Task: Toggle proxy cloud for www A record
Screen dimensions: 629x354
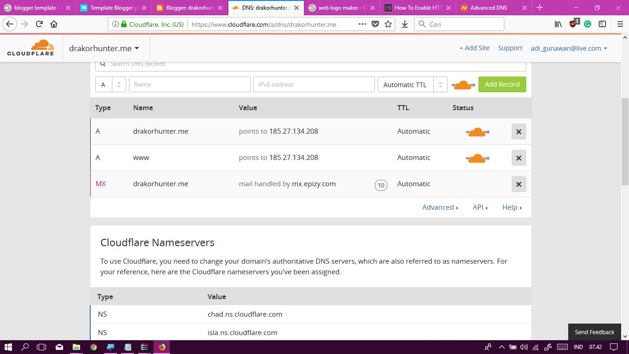Action: click(478, 158)
